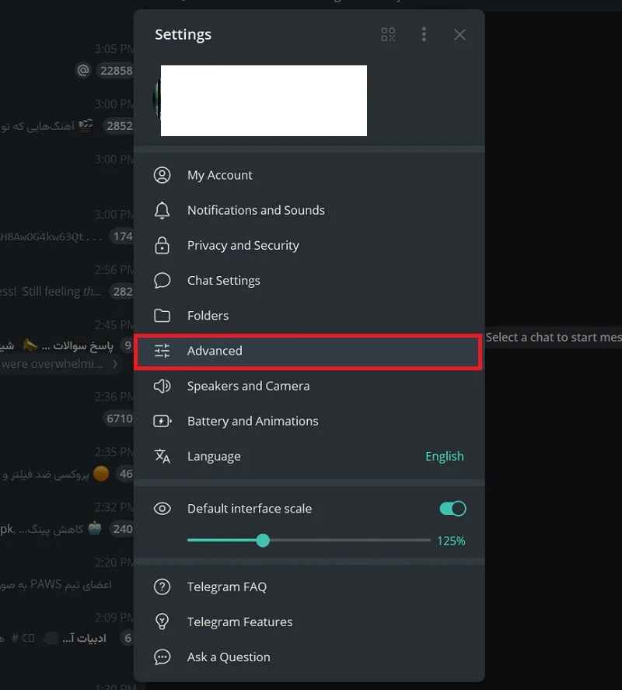Image resolution: width=622 pixels, height=690 pixels.
Task: Click the bell icon for Notifications
Action: 162,210
